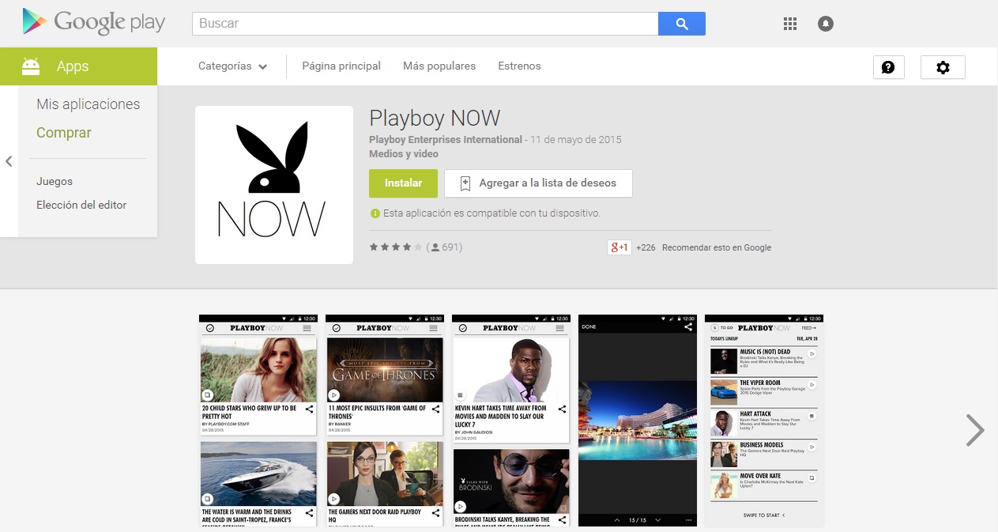Click the Buscar search field
Viewport: 998px width, 532px height.
click(425, 24)
